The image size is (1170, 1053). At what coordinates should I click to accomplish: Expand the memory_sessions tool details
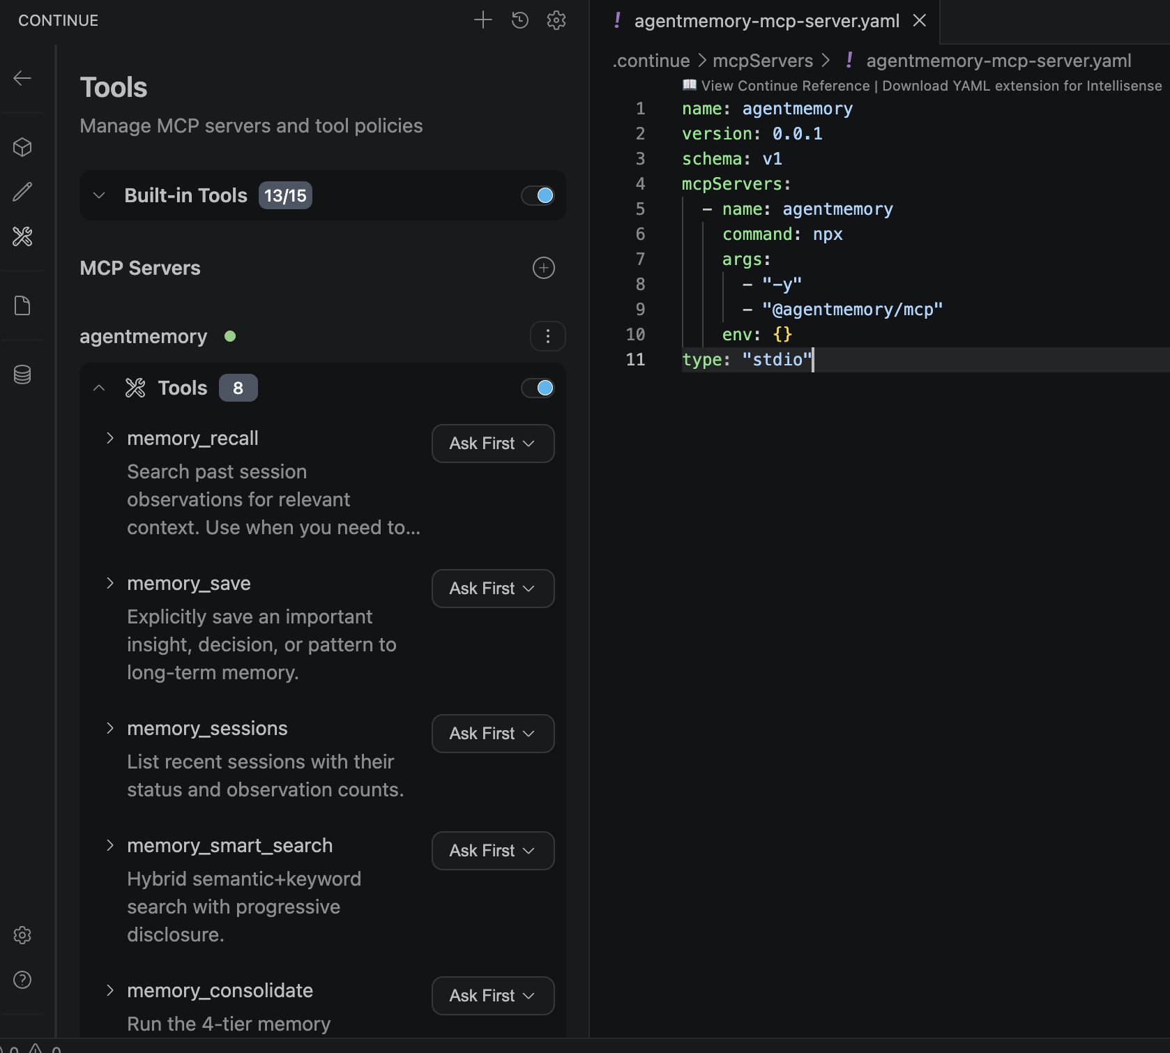[109, 728]
